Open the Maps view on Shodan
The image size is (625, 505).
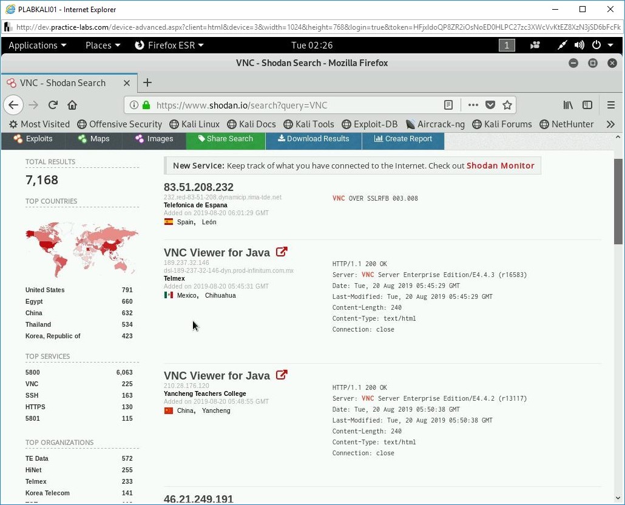[x=93, y=139]
